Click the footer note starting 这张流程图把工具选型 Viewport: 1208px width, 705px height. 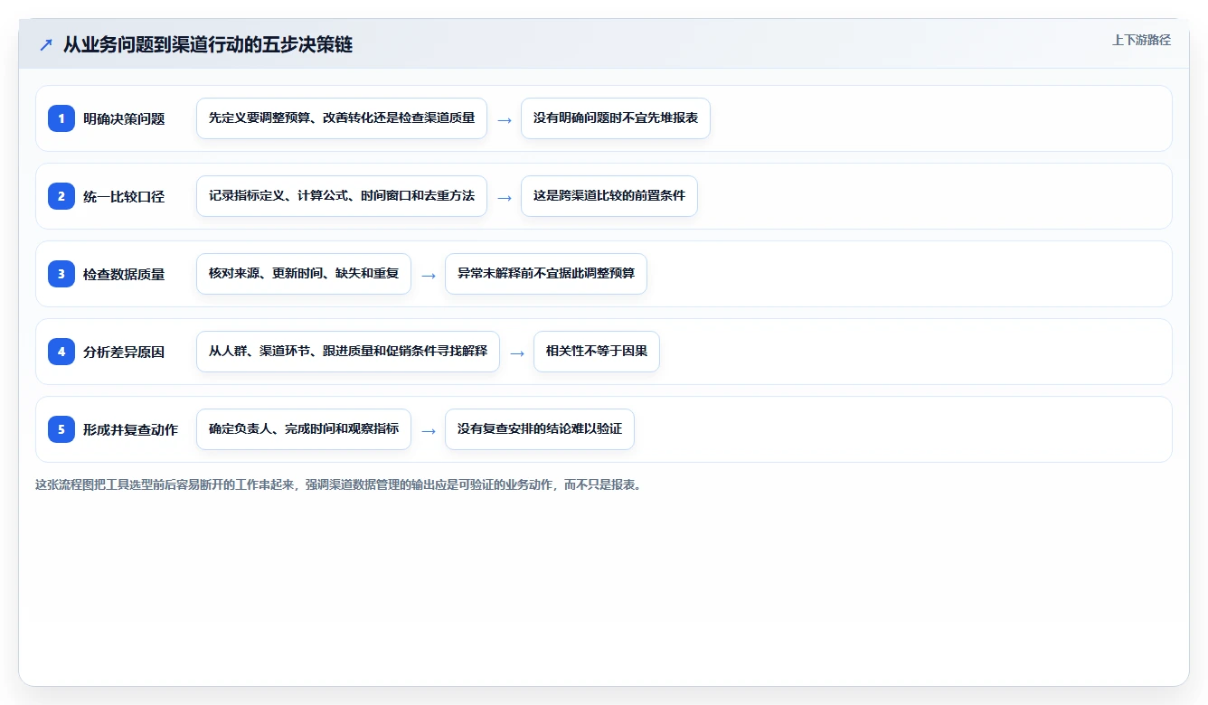[x=338, y=484]
